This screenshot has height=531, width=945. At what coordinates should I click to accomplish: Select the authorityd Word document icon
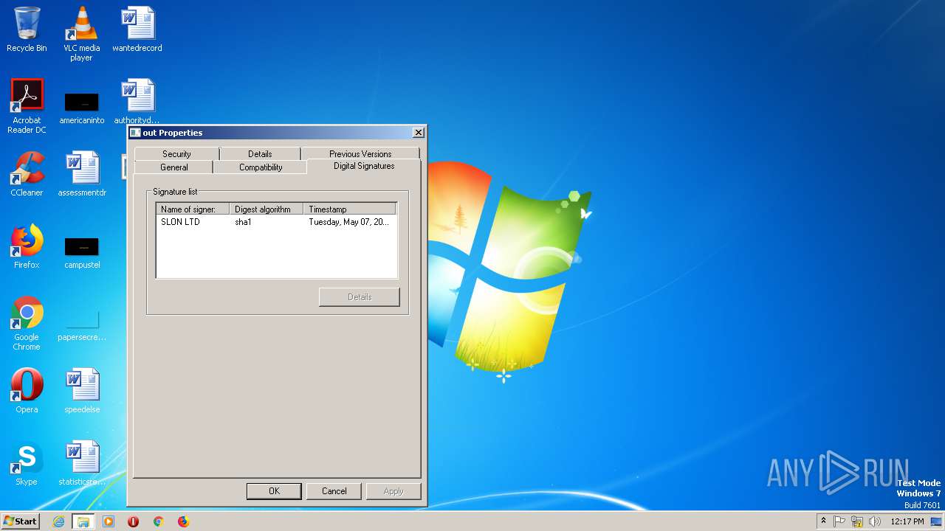tap(137, 102)
